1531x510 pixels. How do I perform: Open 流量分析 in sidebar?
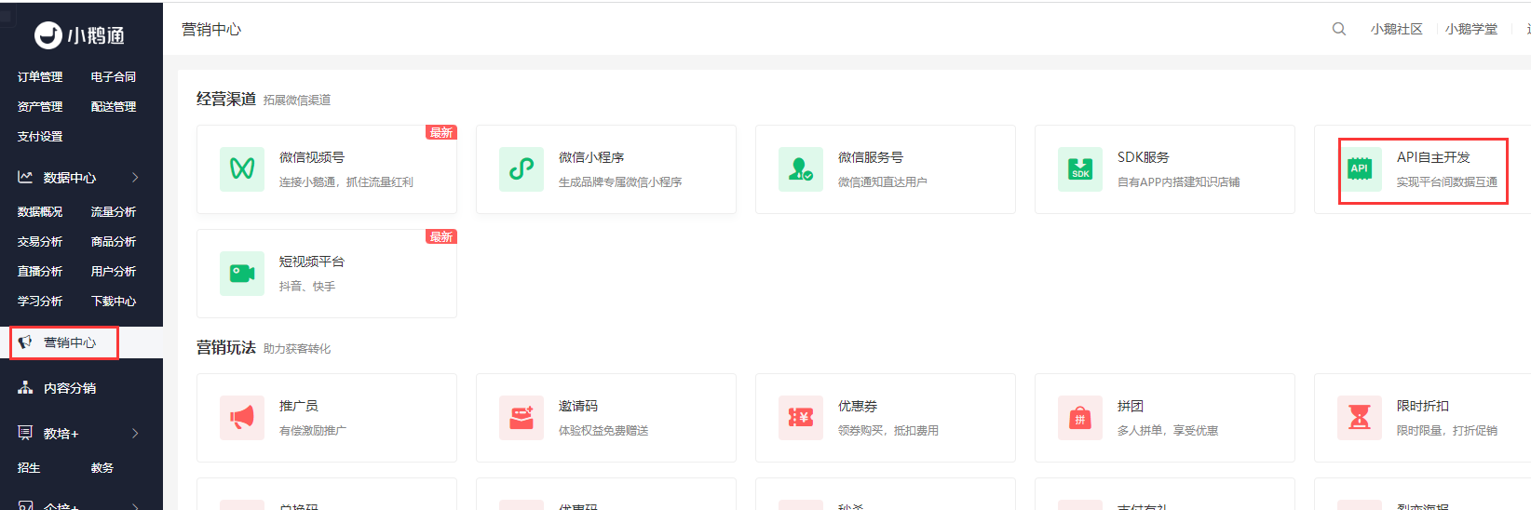tap(114, 212)
